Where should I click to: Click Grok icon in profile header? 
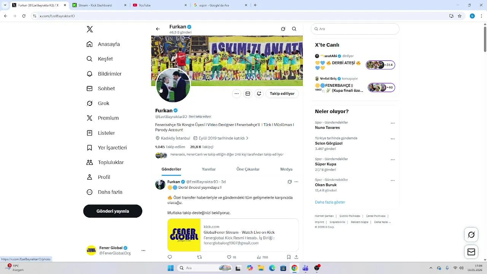(x=283, y=29)
